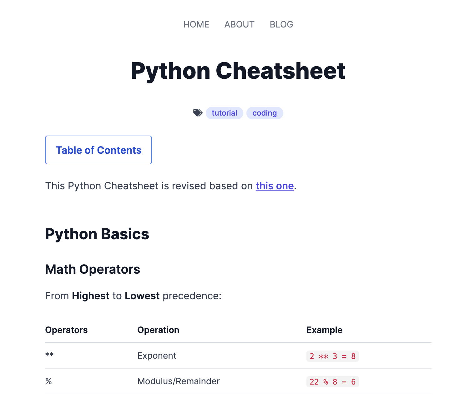Open the ABOUT navigation link
459x398 pixels.
[239, 24]
